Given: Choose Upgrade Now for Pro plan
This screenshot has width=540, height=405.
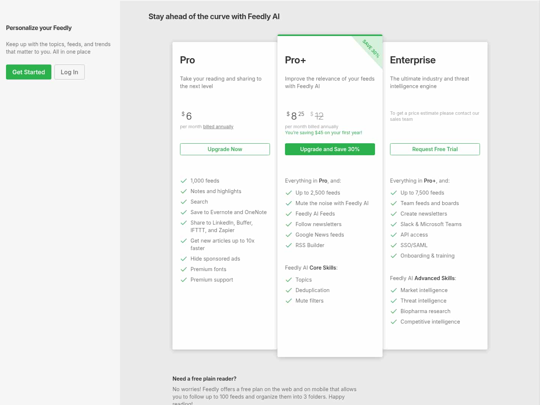Looking at the screenshot, I should click(x=225, y=149).
